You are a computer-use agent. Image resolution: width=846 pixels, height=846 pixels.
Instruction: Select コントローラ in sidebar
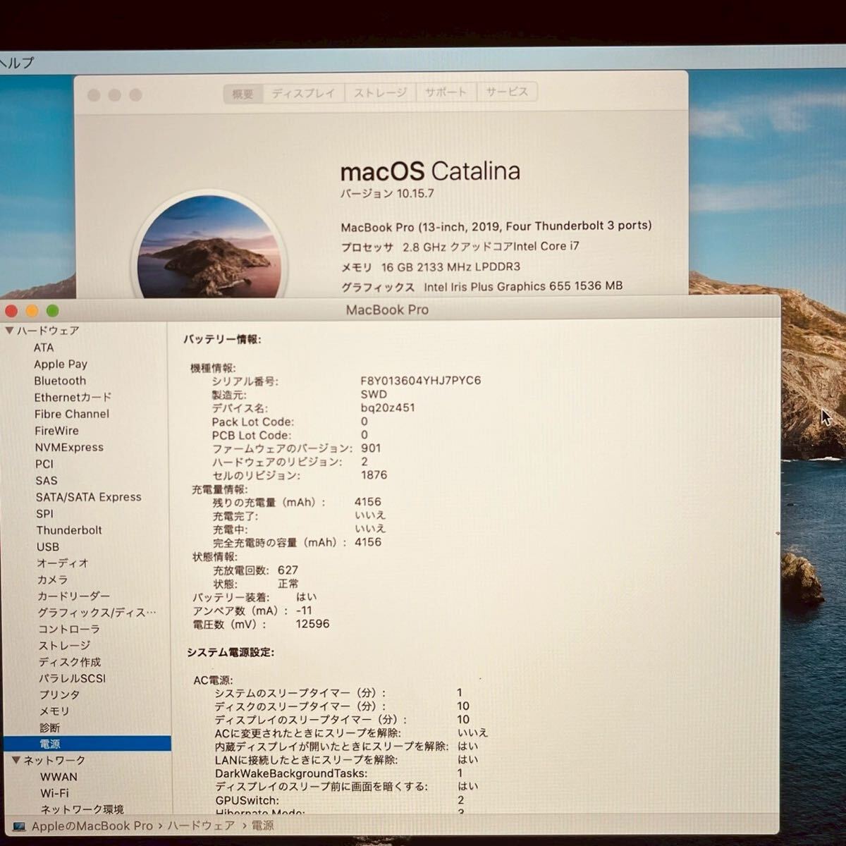tap(69, 629)
